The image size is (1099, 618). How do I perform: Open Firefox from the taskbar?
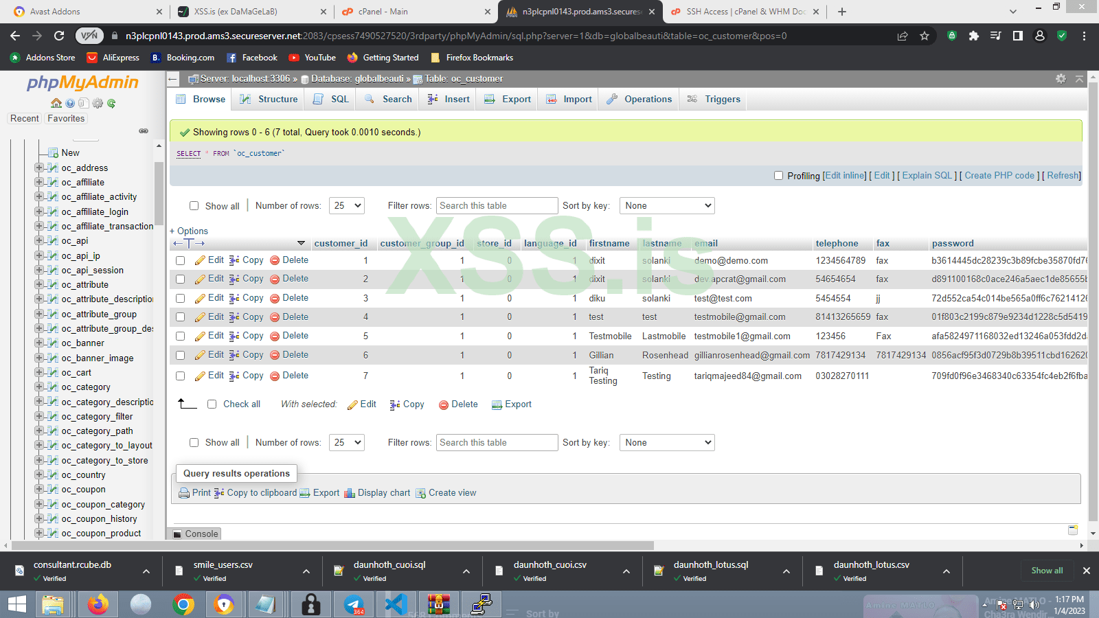pyautogui.click(x=98, y=604)
